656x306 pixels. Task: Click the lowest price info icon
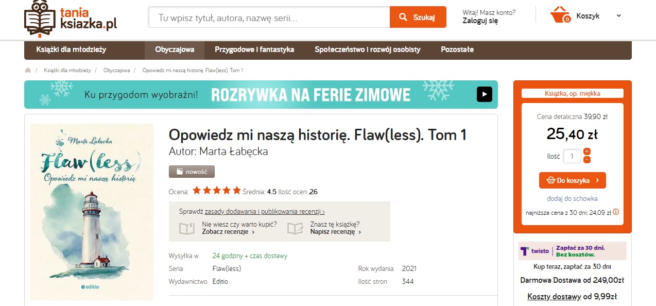(x=616, y=212)
